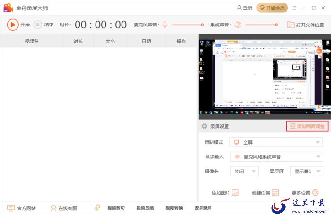This screenshot has height=215, width=331.
Task: Click the 日期 column header
Action: click(x=146, y=41)
